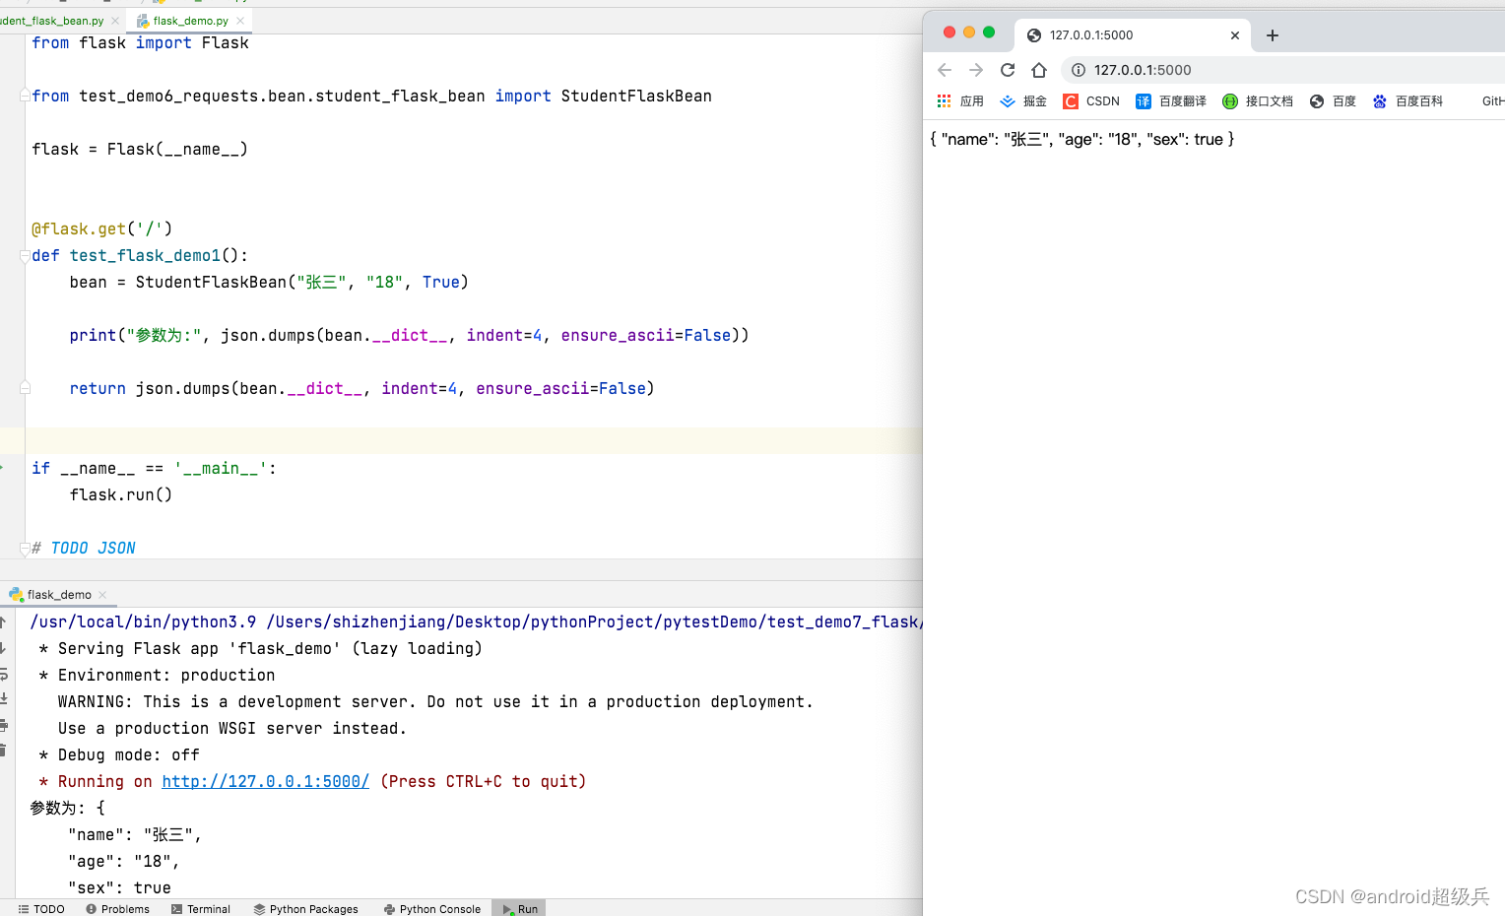Click the StudentFlaskBean class name in import

(x=636, y=96)
